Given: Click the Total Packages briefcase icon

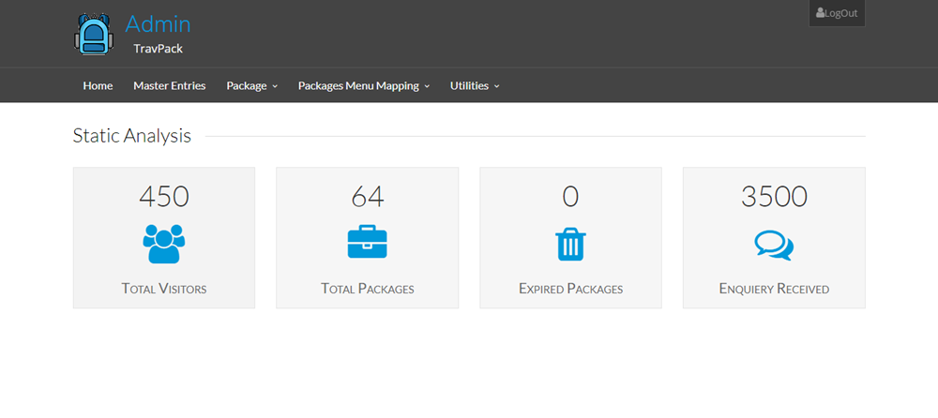Looking at the screenshot, I should (x=367, y=243).
